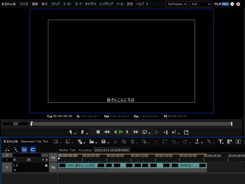Click the Loop playback icon
The image size is (245, 184).
pos(145,132)
